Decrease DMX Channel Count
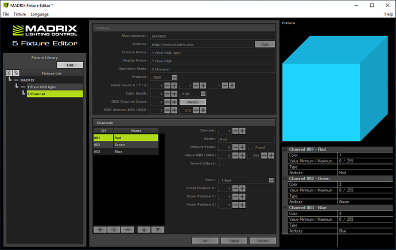This screenshot has width=396, height=250. coord(168,102)
